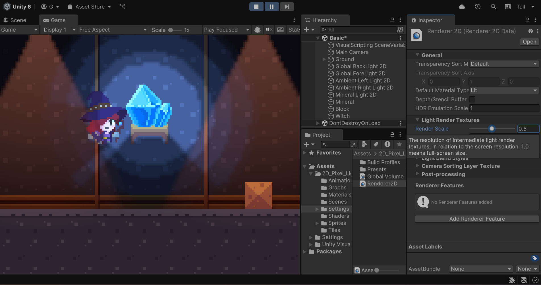Pause the running game
The width and height of the screenshot is (541, 285).
[x=271, y=7]
